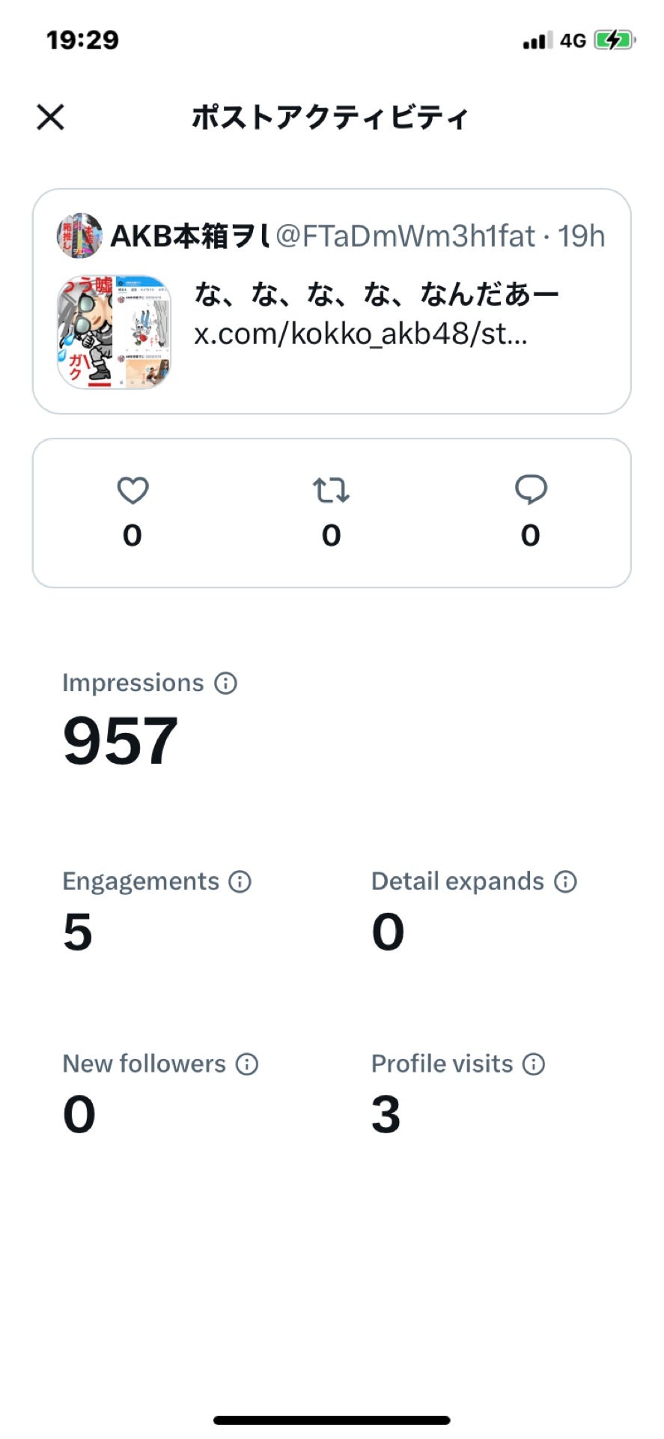Open the post's media thumbnail
664x1439 pixels.
click(114, 332)
